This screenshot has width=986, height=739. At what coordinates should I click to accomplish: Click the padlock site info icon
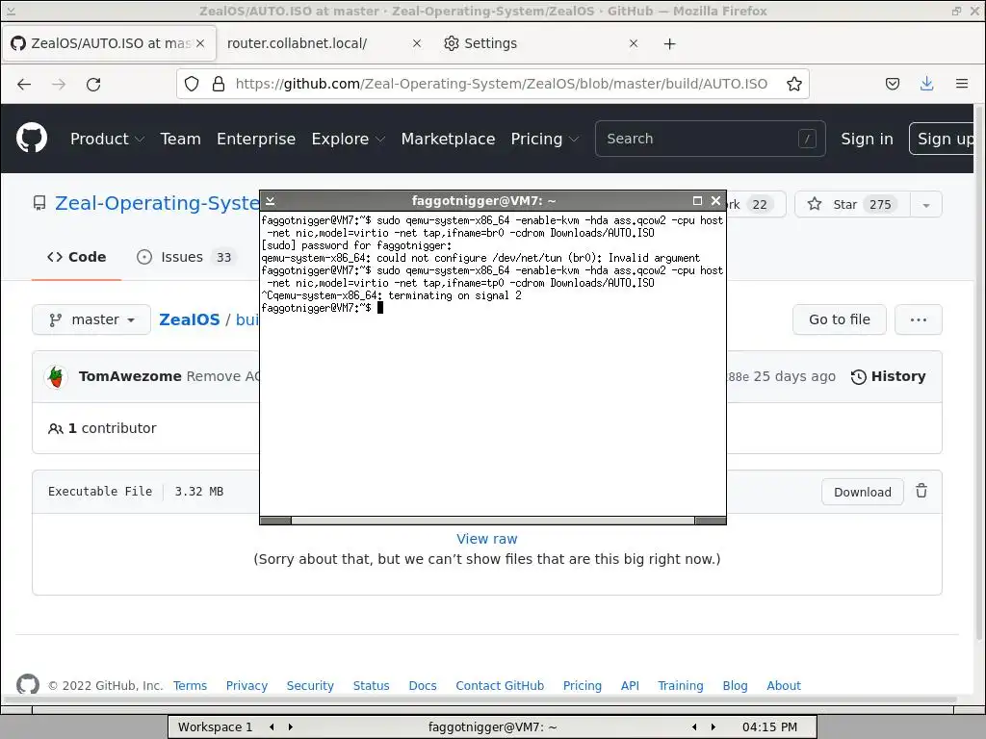tap(219, 84)
